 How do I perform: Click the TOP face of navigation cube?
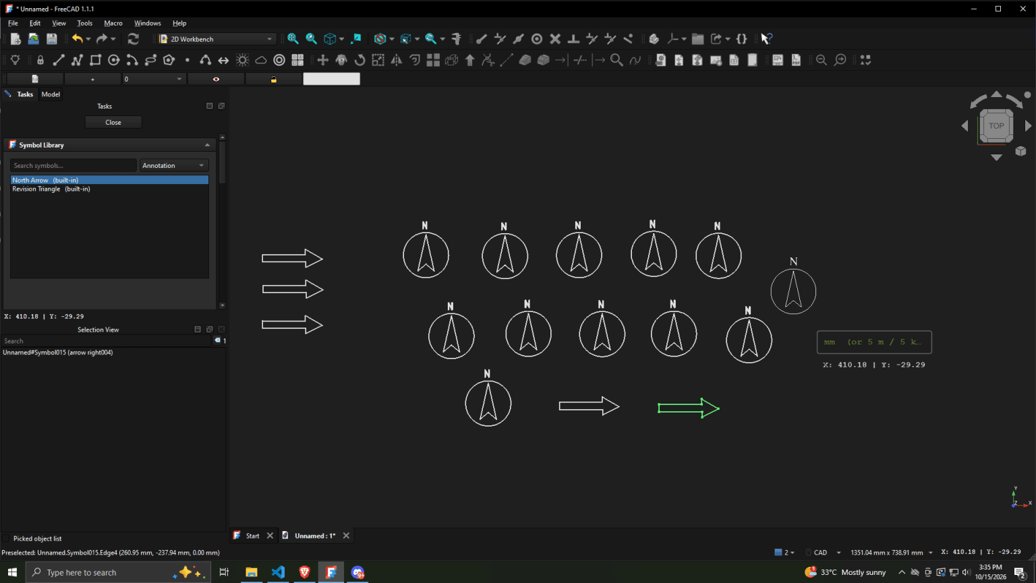point(996,126)
